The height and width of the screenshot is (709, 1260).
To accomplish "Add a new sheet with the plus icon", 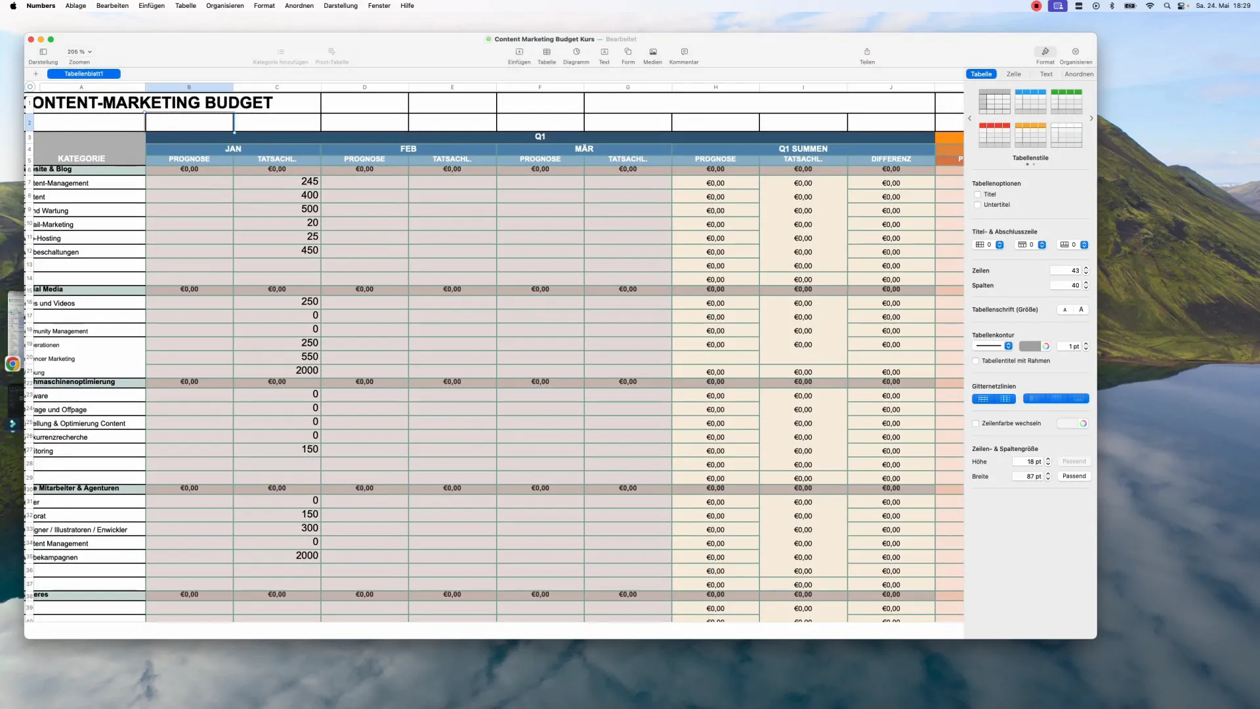I will pyautogui.click(x=36, y=74).
